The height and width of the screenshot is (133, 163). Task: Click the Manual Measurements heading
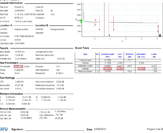coord(13,109)
